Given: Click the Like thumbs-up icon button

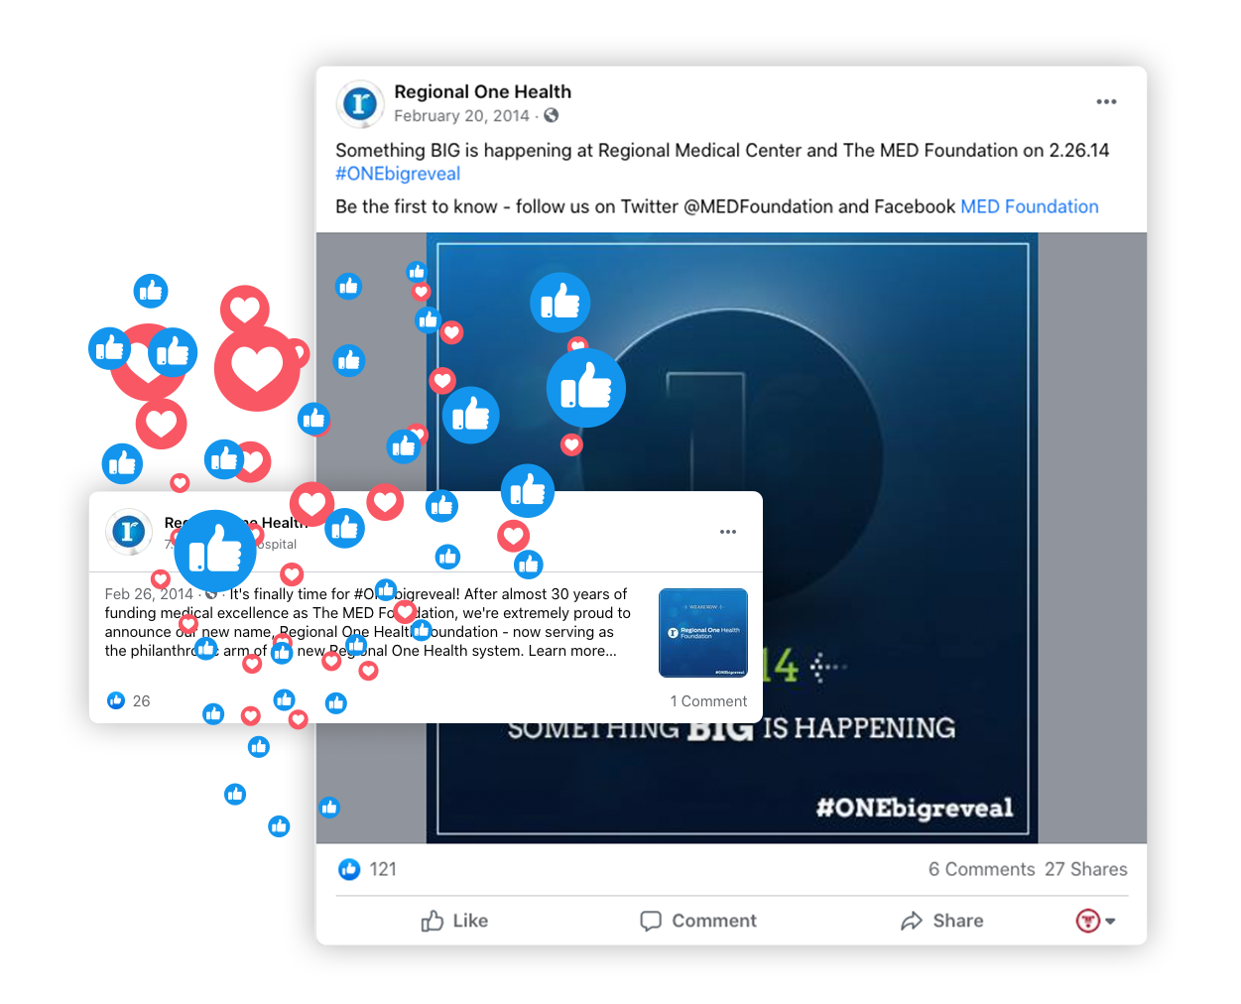Looking at the screenshot, I should [x=454, y=921].
